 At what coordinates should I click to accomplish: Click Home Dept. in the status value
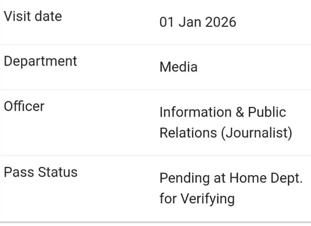(x=266, y=178)
